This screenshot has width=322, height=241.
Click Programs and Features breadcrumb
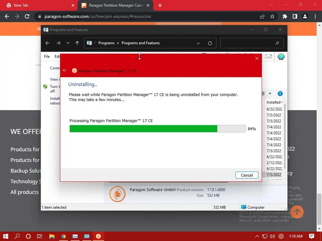(x=141, y=43)
